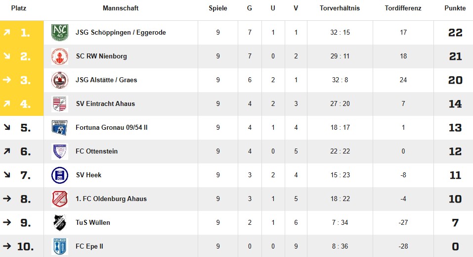
Task: Click the Fortuna Gronau 09/54 II logo
Action: pos(60,128)
